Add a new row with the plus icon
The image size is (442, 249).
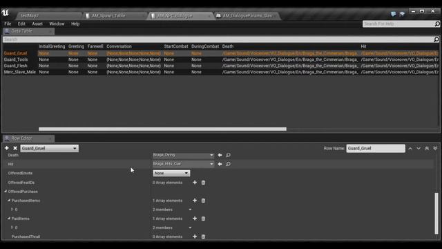click(x=7, y=148)
